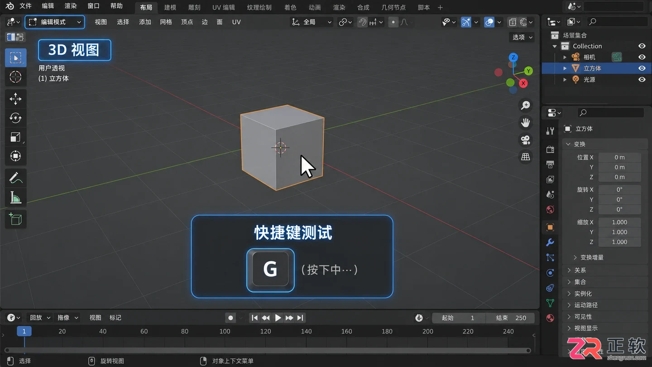Open the Physics properties tab
Screen dimensions: 652x367
(x=550, y=273)
